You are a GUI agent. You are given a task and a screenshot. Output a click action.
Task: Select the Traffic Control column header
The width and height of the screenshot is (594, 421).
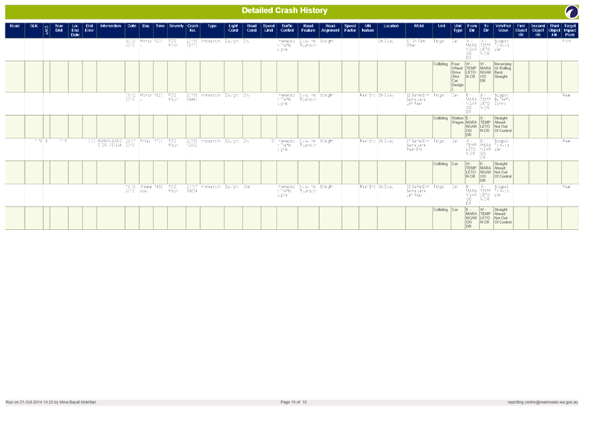pos(287,31)
